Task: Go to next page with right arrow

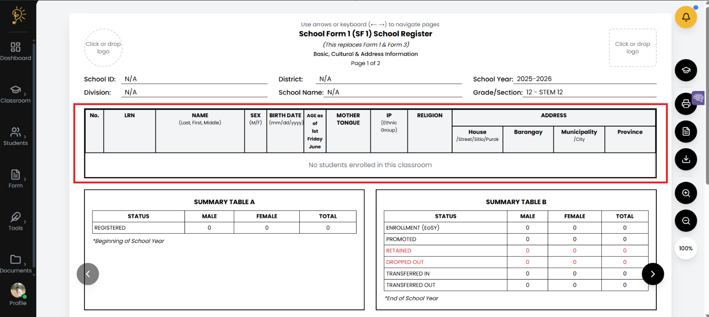Action: 653,274
